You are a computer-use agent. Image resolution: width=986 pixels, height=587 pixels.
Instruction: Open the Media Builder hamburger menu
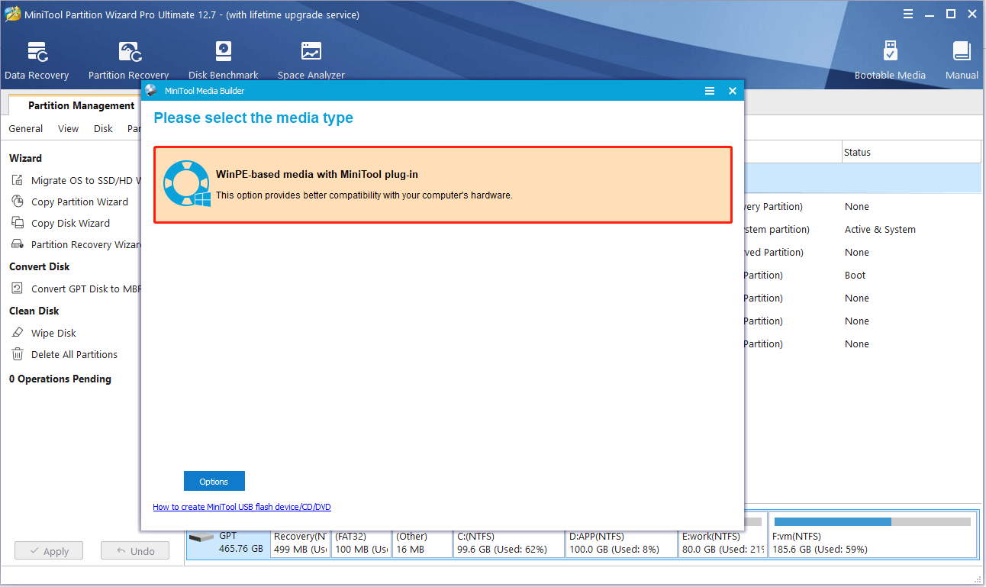pos(710,90)
